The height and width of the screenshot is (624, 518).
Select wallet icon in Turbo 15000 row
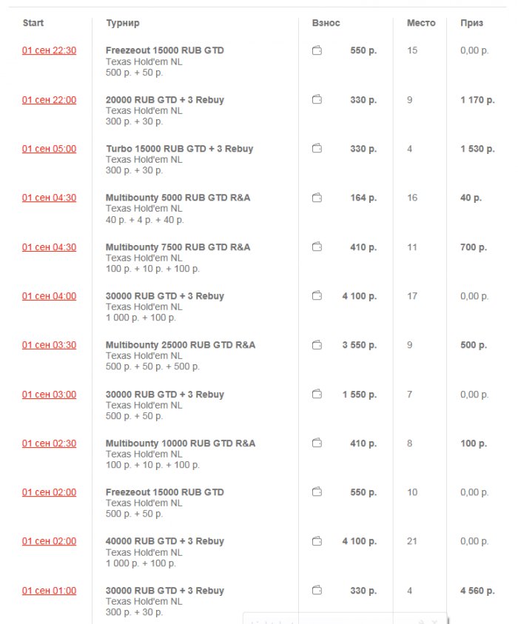point(317,149)
